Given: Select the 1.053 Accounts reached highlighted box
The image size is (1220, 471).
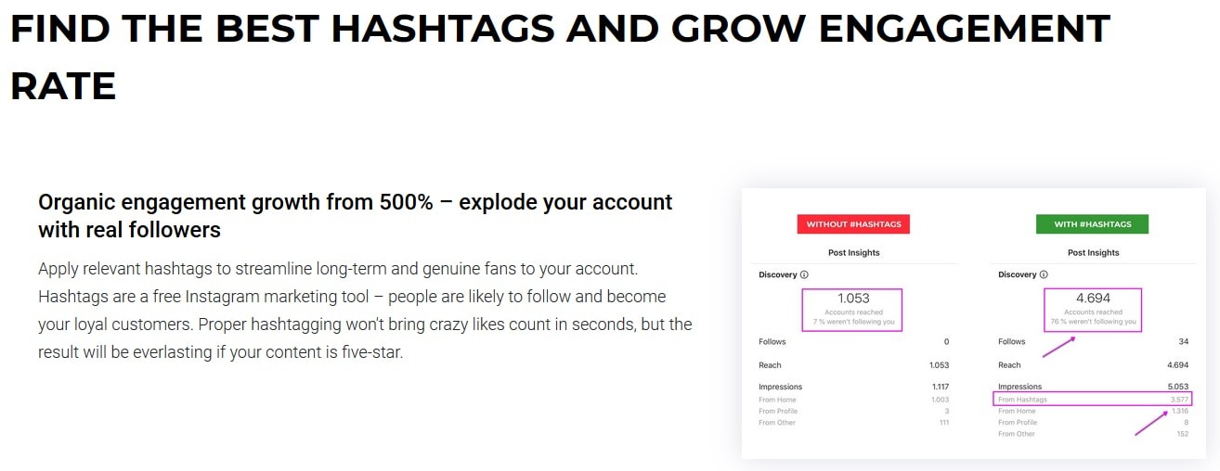Looking at the screenshot, I should 852,310.
